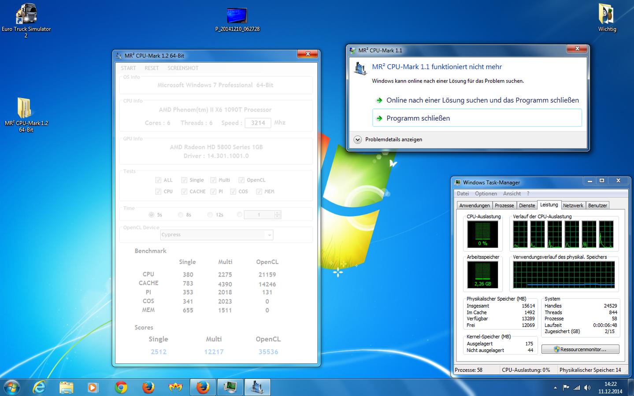
Task: Select the Wichtig desktop folder
Action: coord(607,18)
